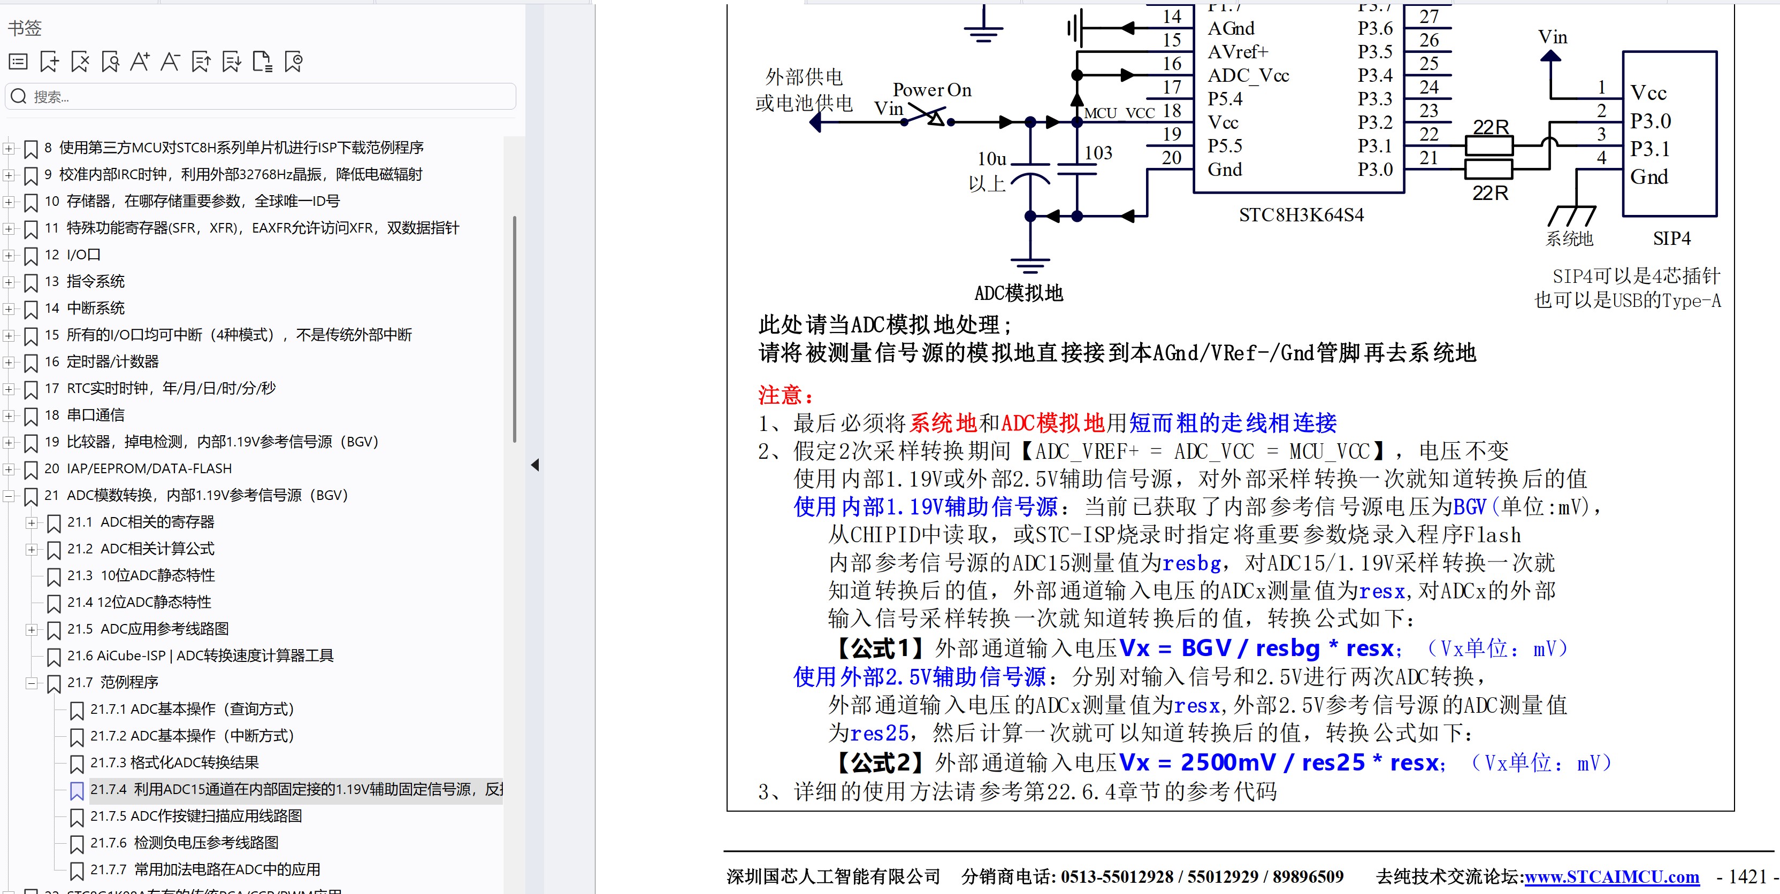1780x894 pixels.
Task: Go to bookmark 18 串口通信
Action: [85, 415]
